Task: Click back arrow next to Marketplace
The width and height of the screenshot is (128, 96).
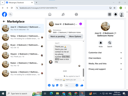Action: (4, 21)
